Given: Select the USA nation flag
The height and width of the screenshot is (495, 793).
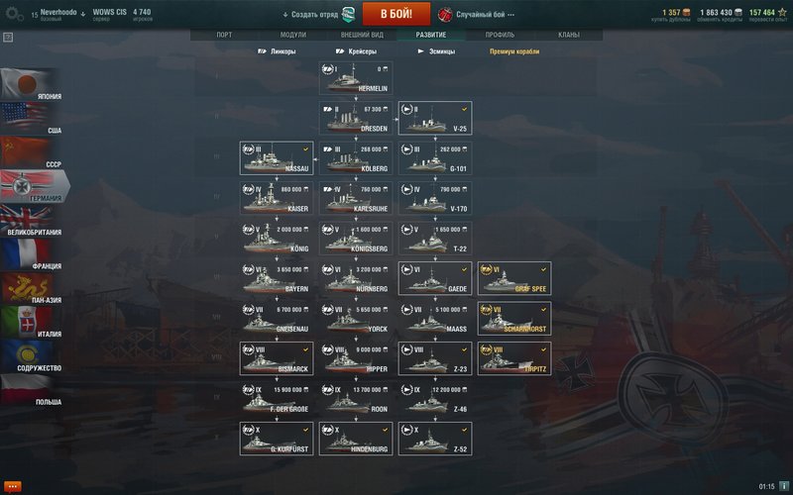Looking at the screenshot, I should pyautogui.click(x=32, y=118).
